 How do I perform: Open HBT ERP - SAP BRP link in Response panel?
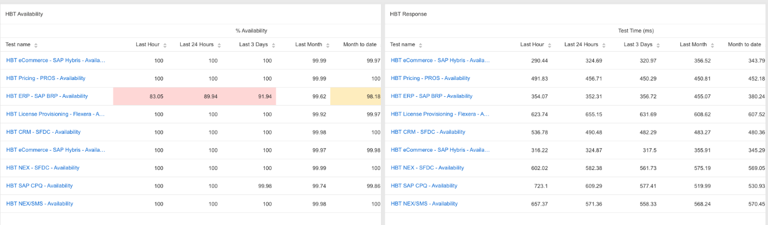pyautogui.click(x=432, y=96)
